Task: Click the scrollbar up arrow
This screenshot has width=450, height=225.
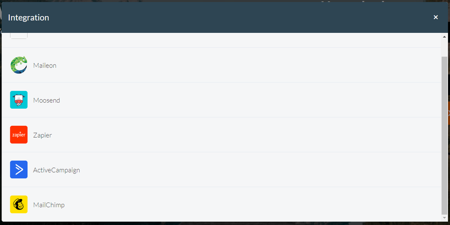Action: pyautogui.click(x=445, y=37)
